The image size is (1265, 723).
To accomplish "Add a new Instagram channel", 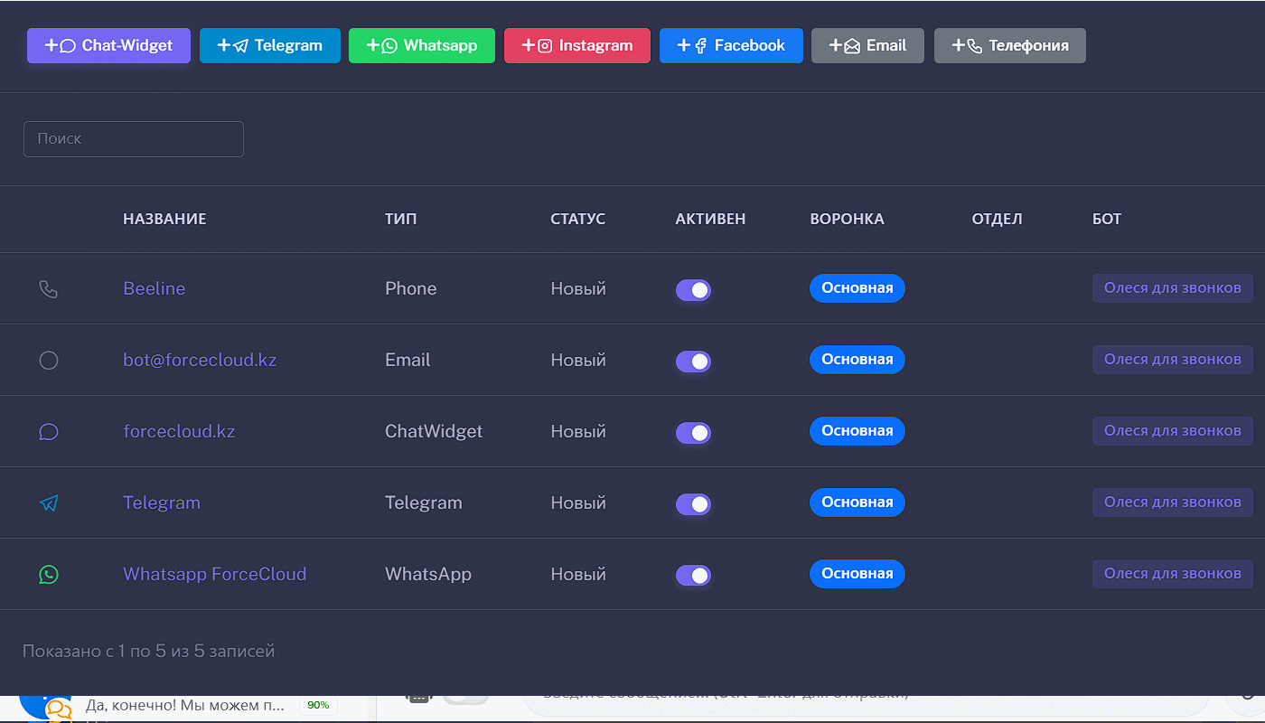I will point(576,46).
